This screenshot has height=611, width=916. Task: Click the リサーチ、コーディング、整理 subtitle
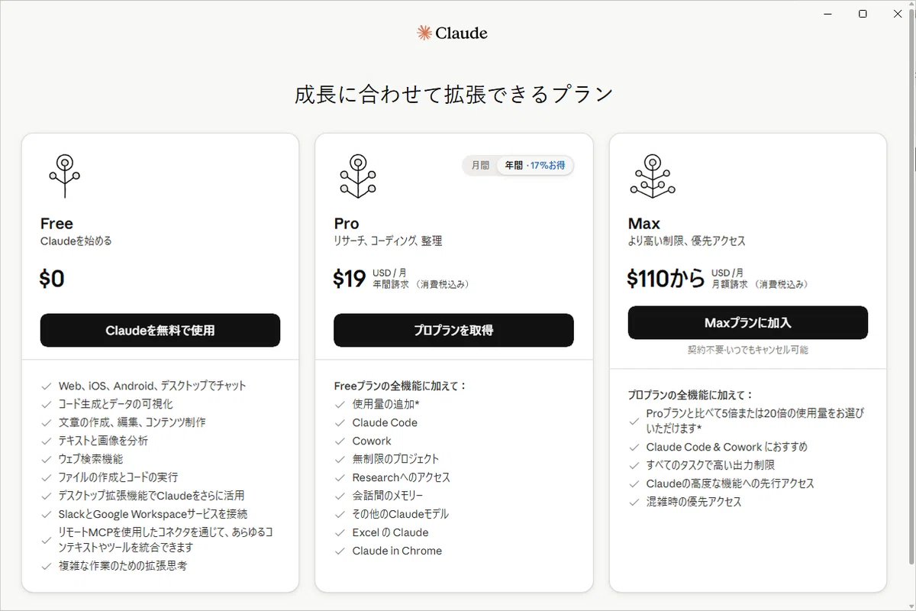388,241
